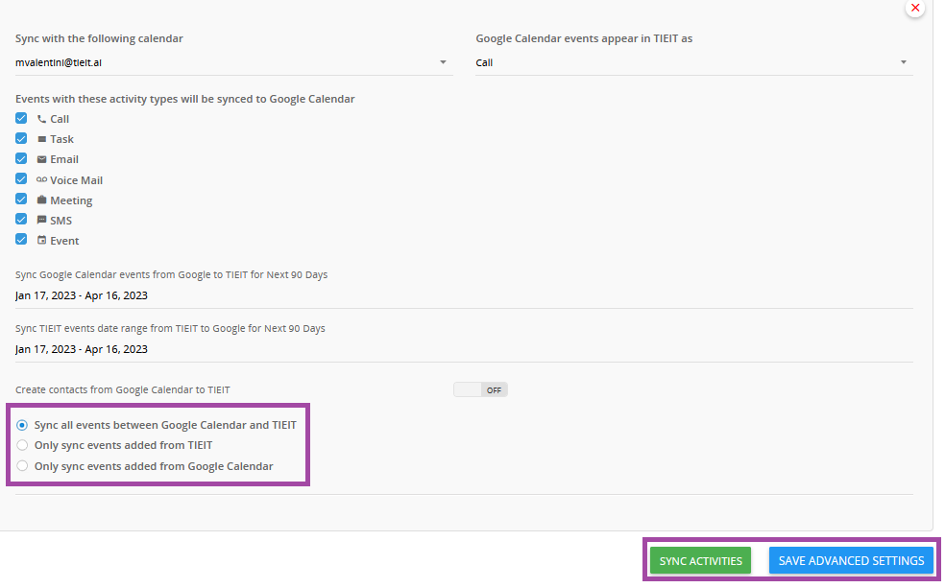Click the Task icon beside Task label
The image size is (945, 588).
[x=41, y=139]
